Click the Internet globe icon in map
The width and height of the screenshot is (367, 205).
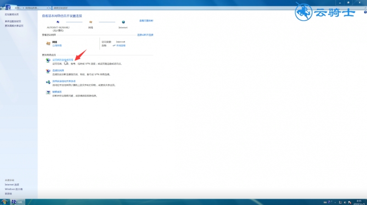123,22
